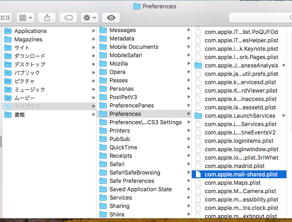
Task: Select the PreferencePanes folder name
Action: coord(132,106)
